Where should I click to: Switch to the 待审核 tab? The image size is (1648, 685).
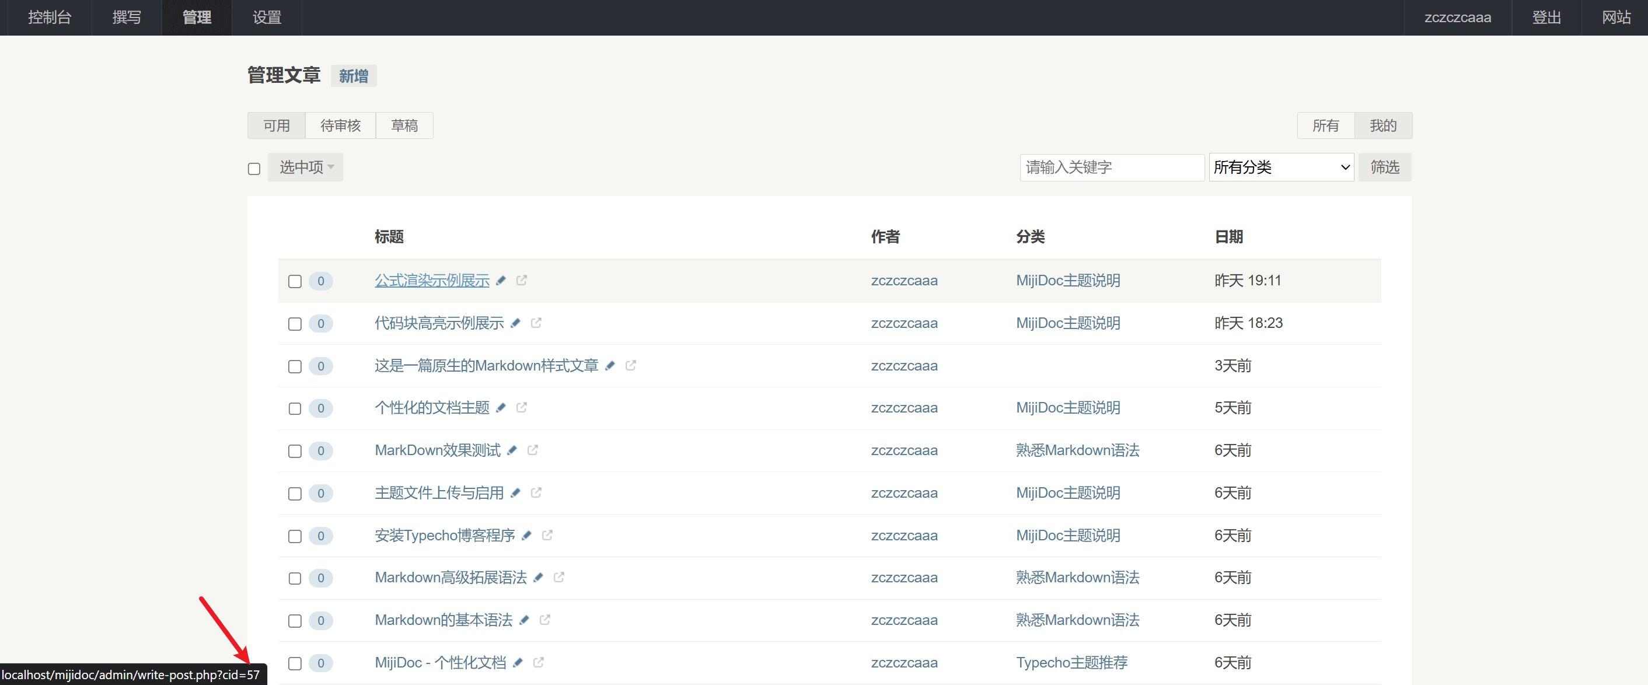click(x=340, y=125)
